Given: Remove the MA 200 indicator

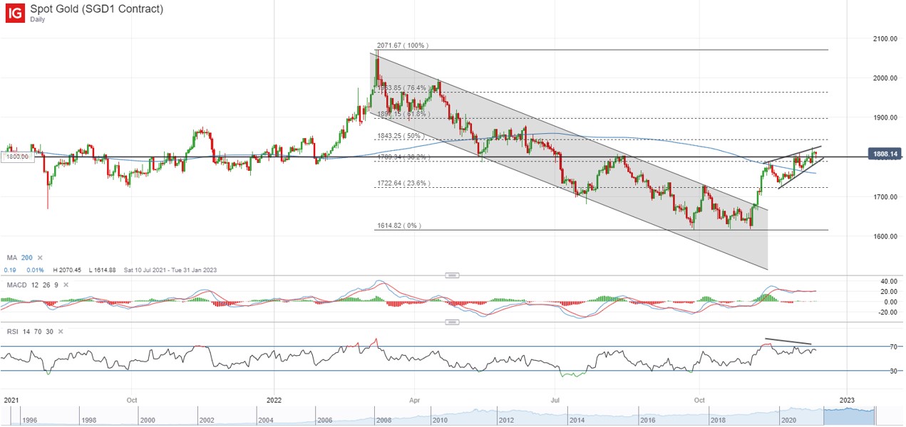Looking at the screenshot, I should pyautogui.click(x=40, y=258).
